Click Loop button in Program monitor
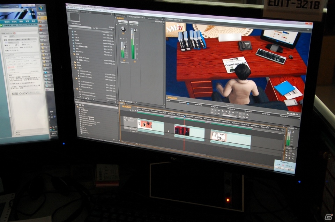 click(240, 113)
